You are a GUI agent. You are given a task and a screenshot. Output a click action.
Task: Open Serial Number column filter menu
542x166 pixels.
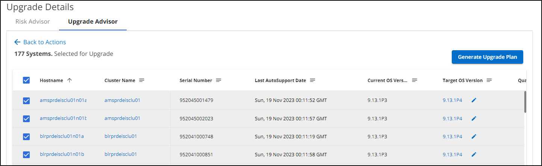[x=218, y=80]
